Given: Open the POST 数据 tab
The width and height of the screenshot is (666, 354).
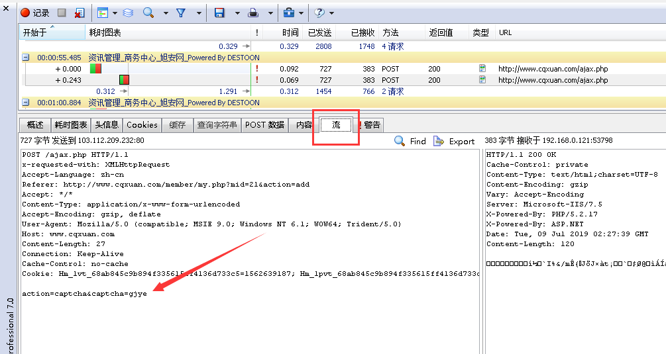Looking at the screenshot, I should click(x=264, y=124).
